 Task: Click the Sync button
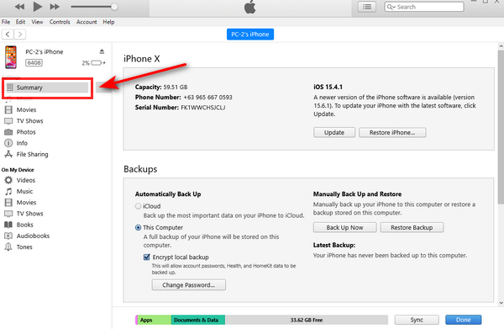pos(417,320)
